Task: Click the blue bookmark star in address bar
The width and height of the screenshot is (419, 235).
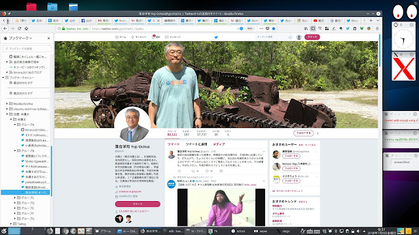Action: [274, 29]
